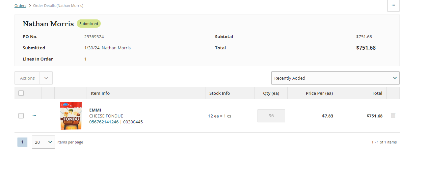Viewport: 429px width, 178px height.
Task: Open the Recently Added sort dropdown
Action: click(x=335, y=78)
